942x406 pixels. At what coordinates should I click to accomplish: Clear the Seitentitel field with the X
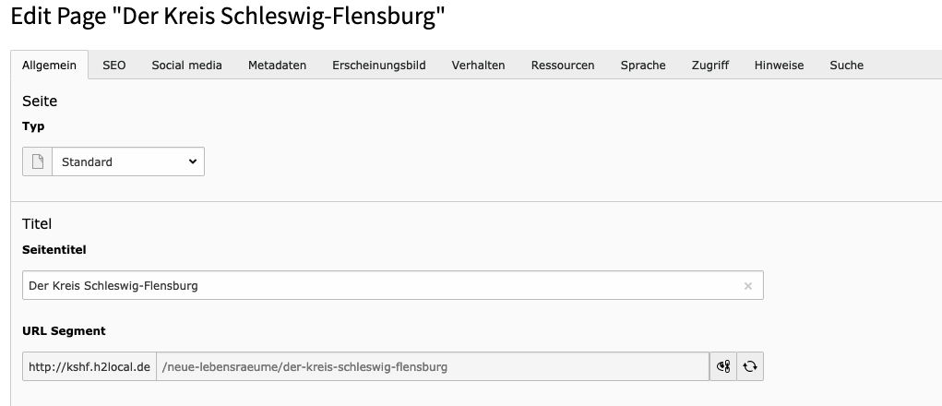point(748,286)
